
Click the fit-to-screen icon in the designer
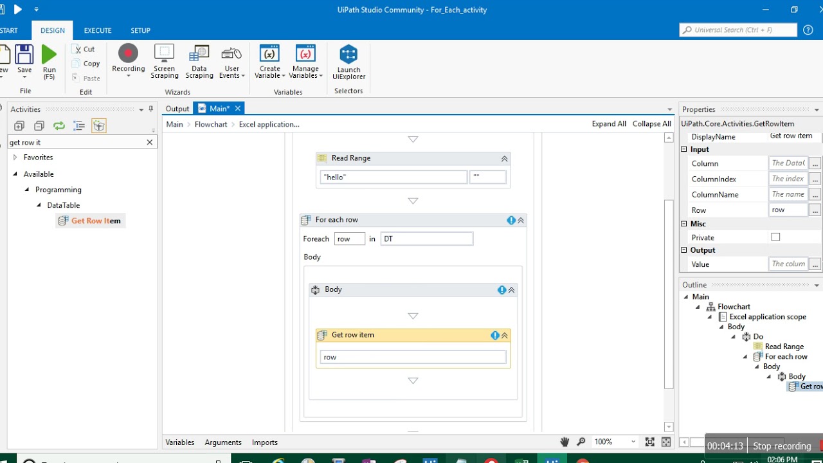click(x=650, y=442)
